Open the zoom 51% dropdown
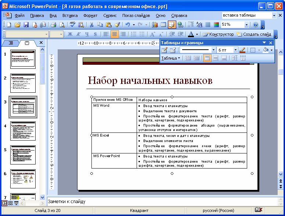The image size is (285, 216). [246, 25]
